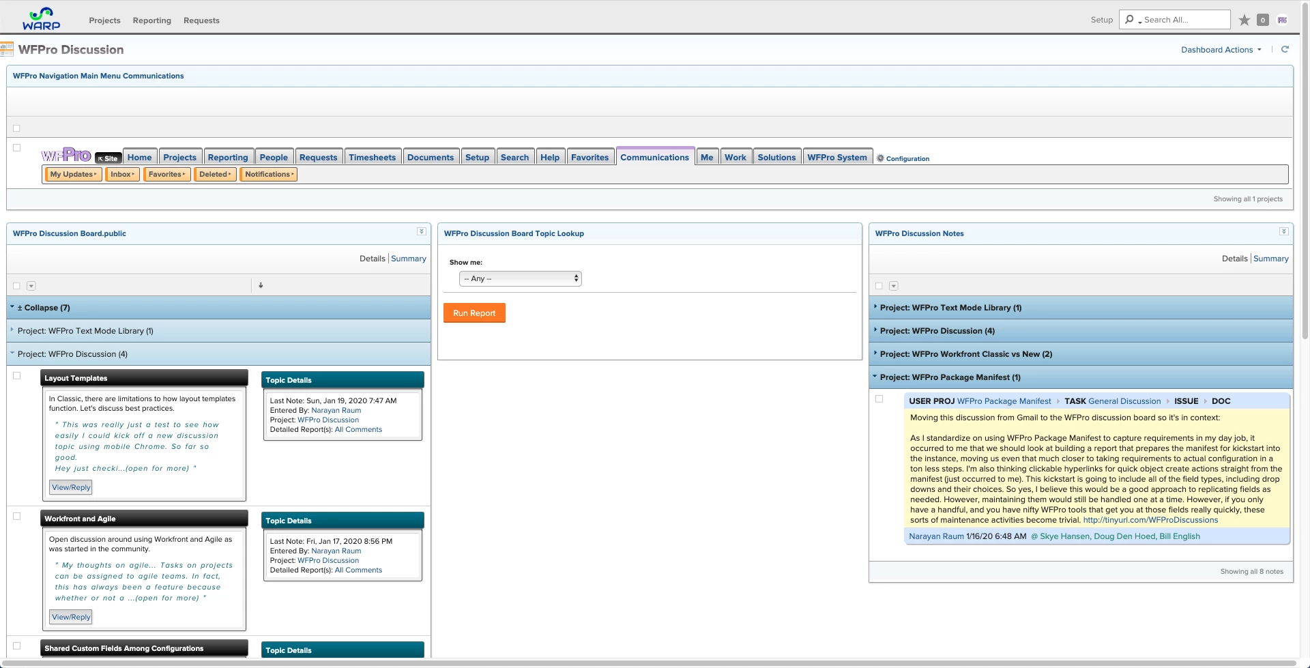This screenshot has width=1310, height=668.
Task: Open the People tab
Action: [x=274, y=157]
